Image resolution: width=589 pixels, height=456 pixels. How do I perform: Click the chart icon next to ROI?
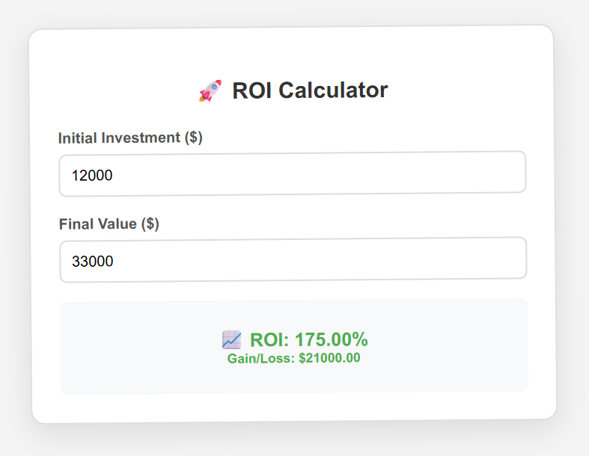231,340
